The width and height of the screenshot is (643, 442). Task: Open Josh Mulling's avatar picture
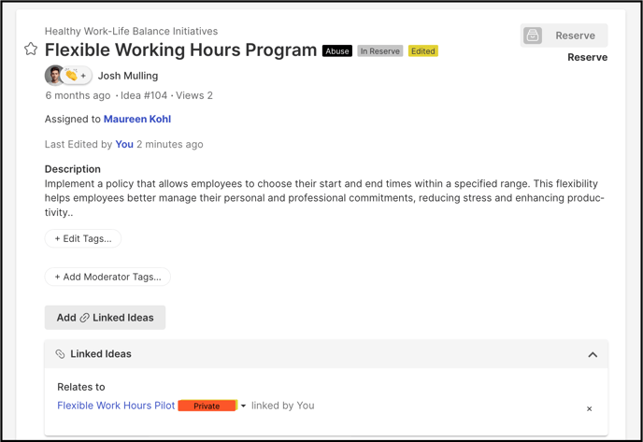pos(53,75)
